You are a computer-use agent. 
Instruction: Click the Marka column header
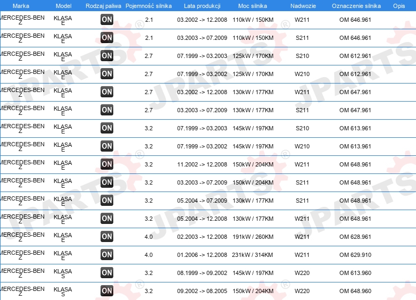tap(21, 6)
